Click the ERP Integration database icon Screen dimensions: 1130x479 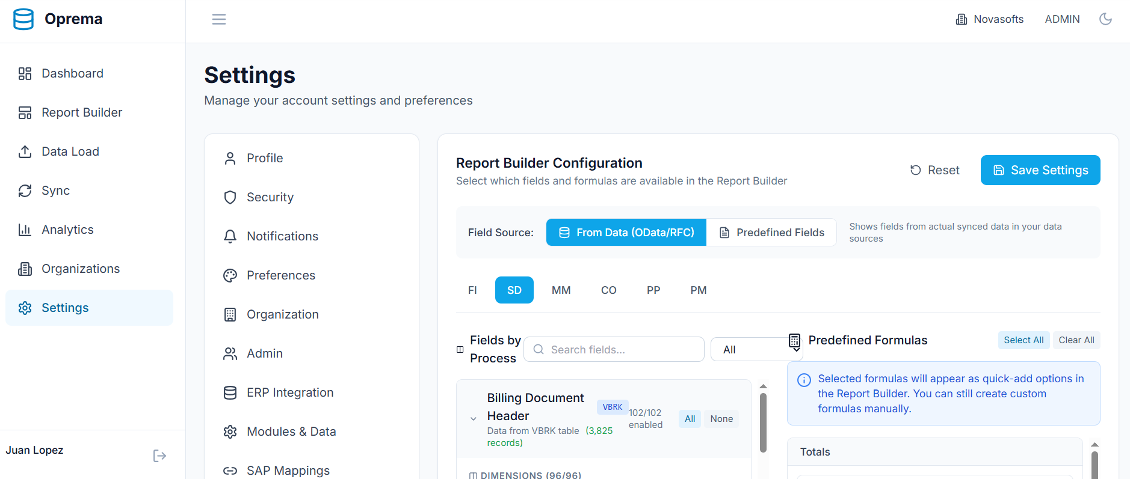(230, 392)
